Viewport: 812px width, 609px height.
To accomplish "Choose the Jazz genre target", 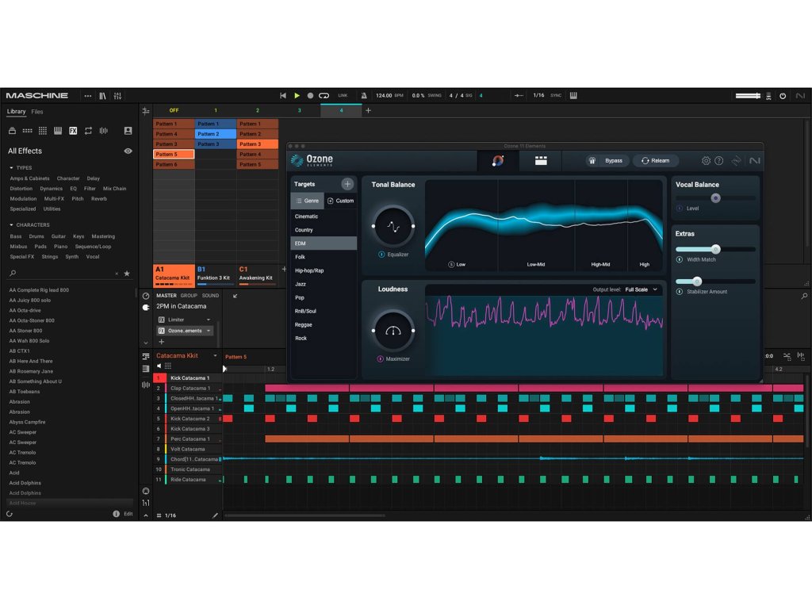I will pos(324,285).
